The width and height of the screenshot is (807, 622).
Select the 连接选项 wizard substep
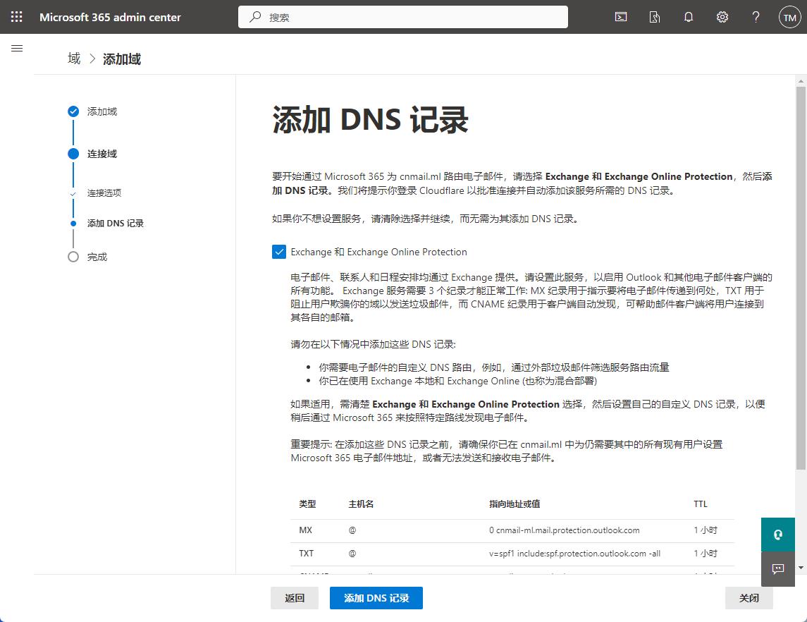[x=104, y=193]
